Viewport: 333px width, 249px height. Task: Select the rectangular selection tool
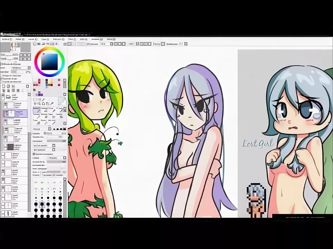[35, 100]
